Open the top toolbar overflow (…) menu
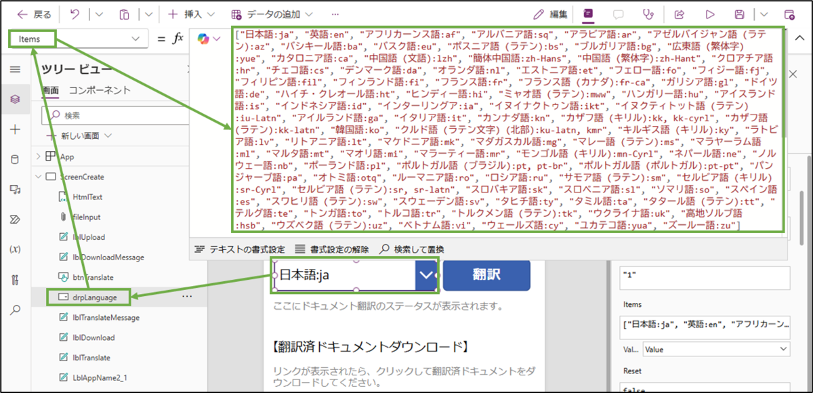Image resolution: width=813 pixels, height=393 pixels. pyautogui.click(x=335, y=14)
